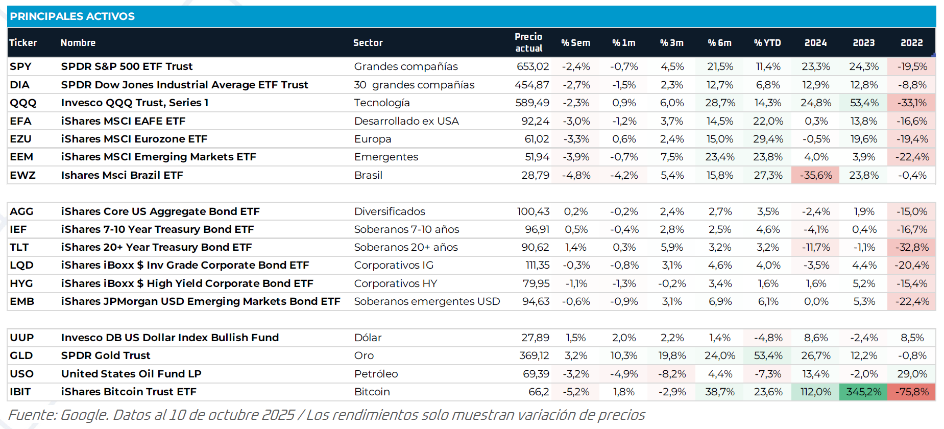944x429 pixels.
Task: Select the "% YTD" column header
Action: (x=767, y=43)
